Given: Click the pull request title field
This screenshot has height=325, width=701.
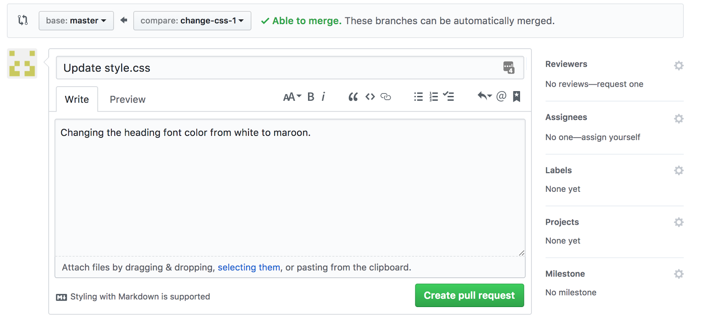Looking at the screenshot, I should coord(280,68).
